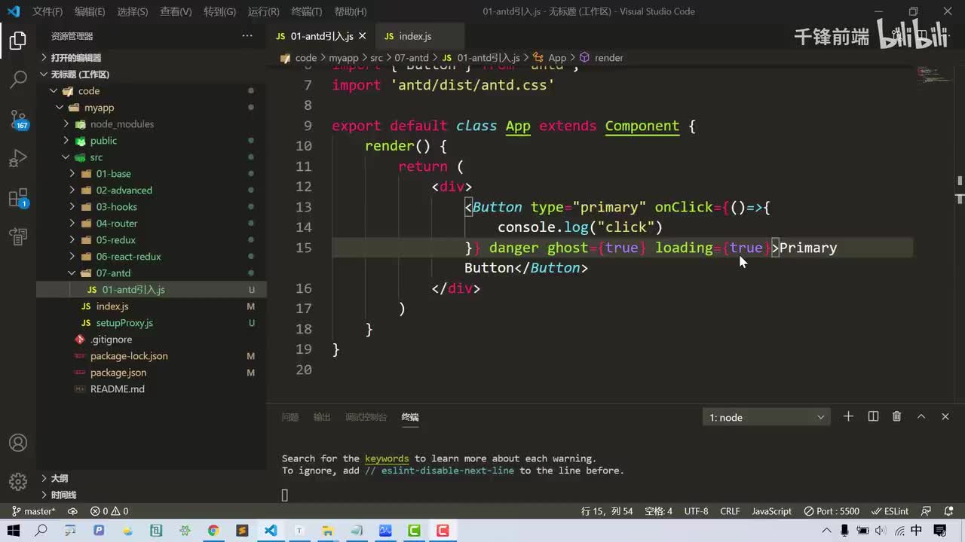Expand the 03-hooks folder

pos(152,206)
